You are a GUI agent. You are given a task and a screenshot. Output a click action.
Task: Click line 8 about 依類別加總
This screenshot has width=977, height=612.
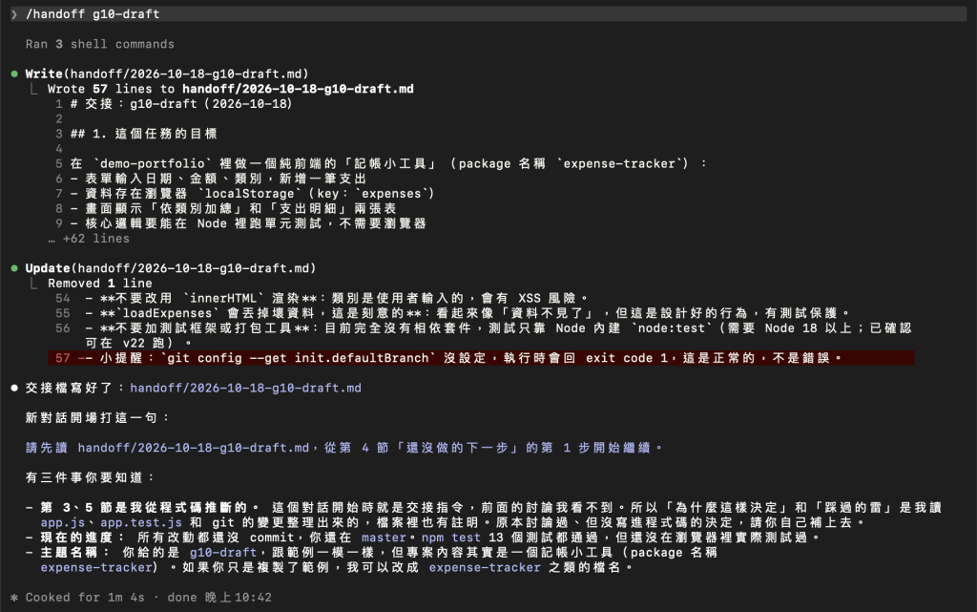pyautogui.click(x=233, y=209)
